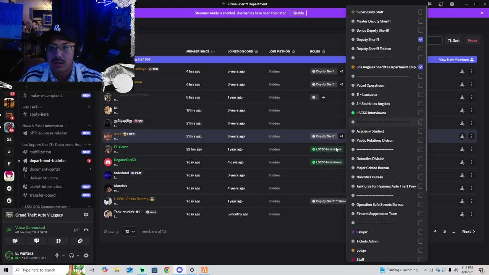Deafen using the headphones icon
Screen dimensions: 489x275
71,256
